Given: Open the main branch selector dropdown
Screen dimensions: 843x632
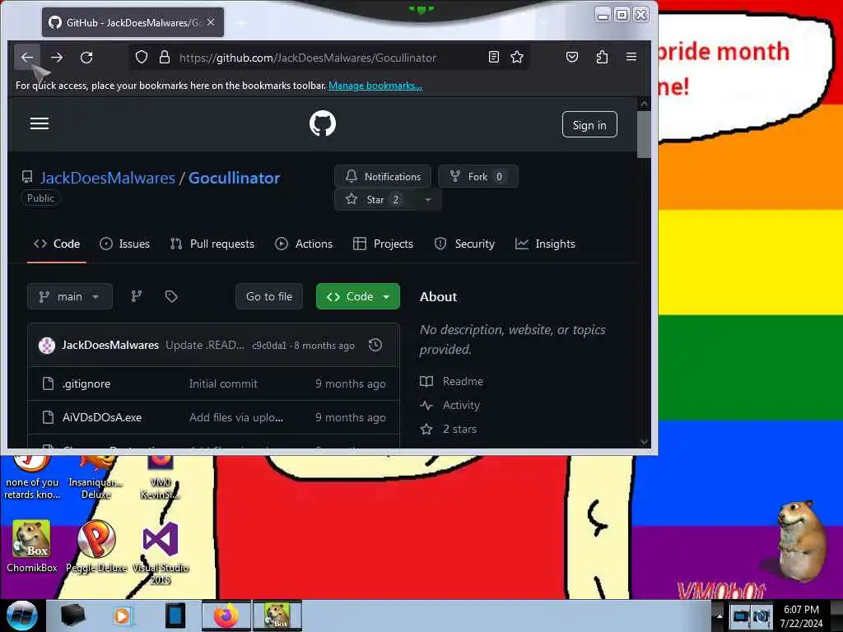Looking at the screenshot, I should [x=70, y=296].
